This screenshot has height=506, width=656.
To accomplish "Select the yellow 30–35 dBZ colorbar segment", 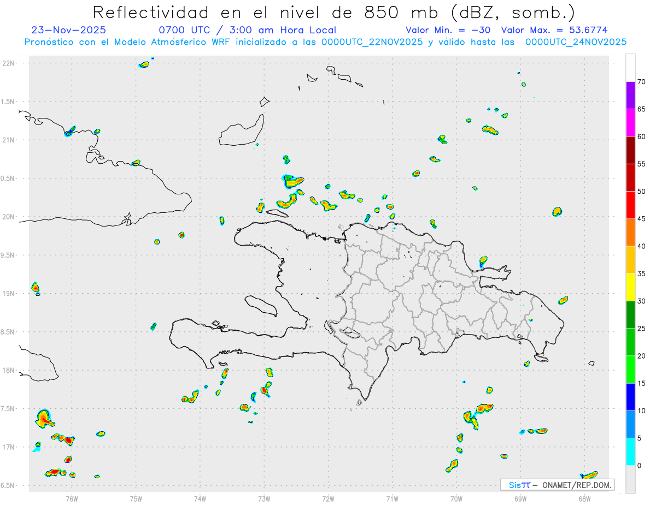I will click(x=630, y=287).
